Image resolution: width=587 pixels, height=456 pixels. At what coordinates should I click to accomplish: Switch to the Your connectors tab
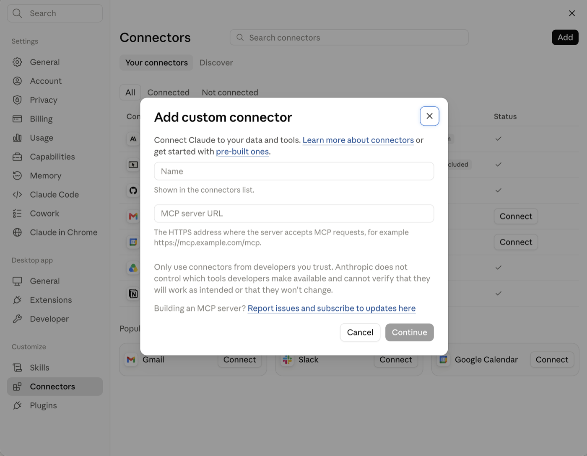tap(156, 62)
